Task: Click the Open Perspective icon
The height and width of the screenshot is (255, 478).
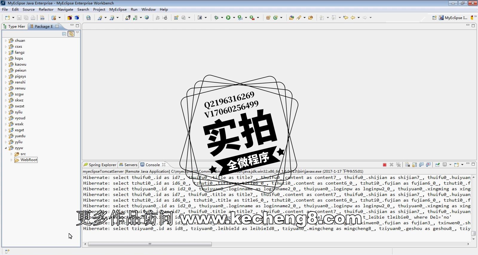Action: (434, 18)
